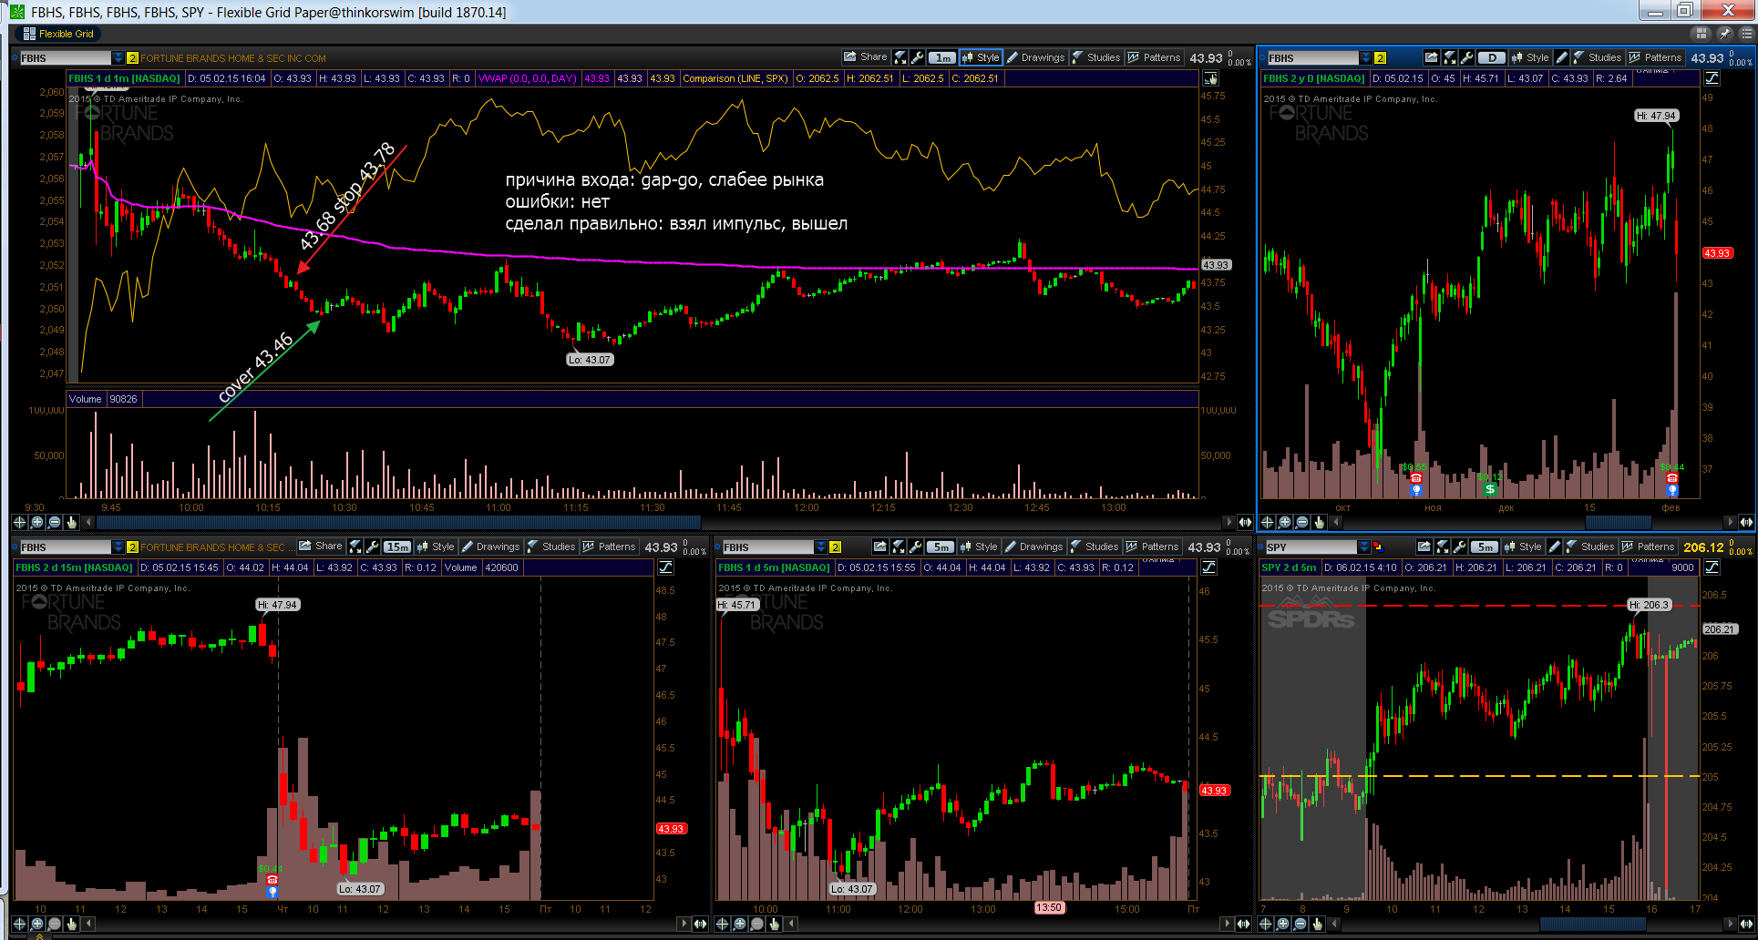
Task: Open wrench chart settings in 1m chart toolbar
Action: point(918,57)
